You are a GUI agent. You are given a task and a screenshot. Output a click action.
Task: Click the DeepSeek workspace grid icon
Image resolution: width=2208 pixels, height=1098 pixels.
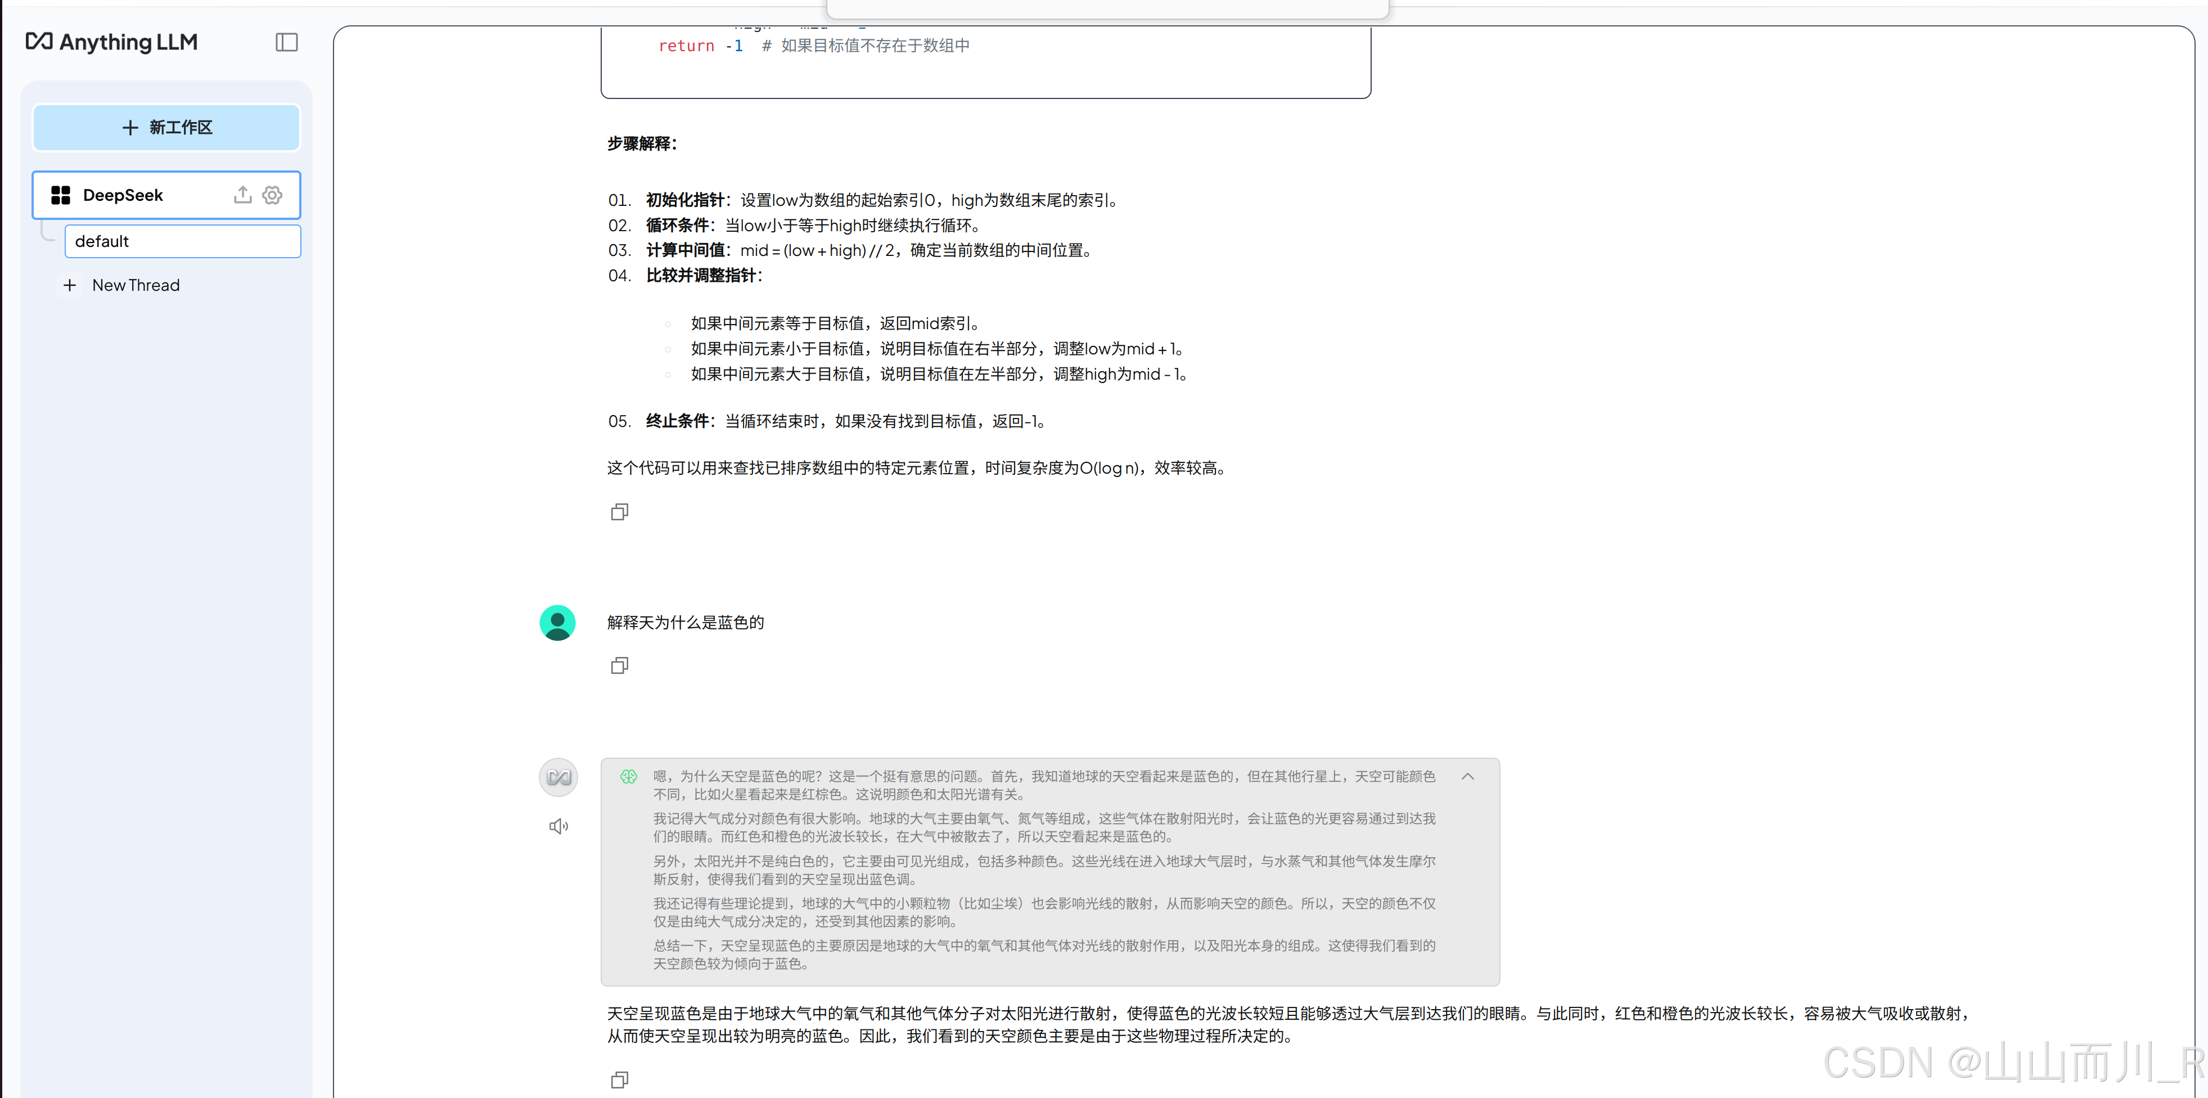pyautogui.click(x=61, y=195)
